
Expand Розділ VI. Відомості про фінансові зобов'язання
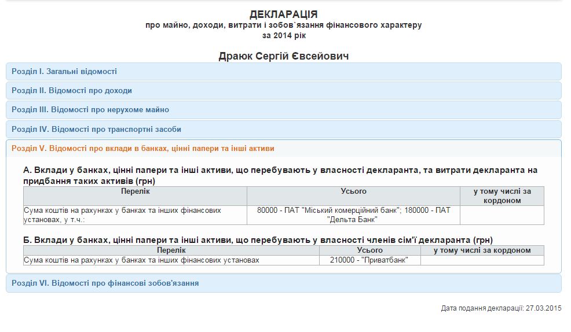click(x=105, y=283)
